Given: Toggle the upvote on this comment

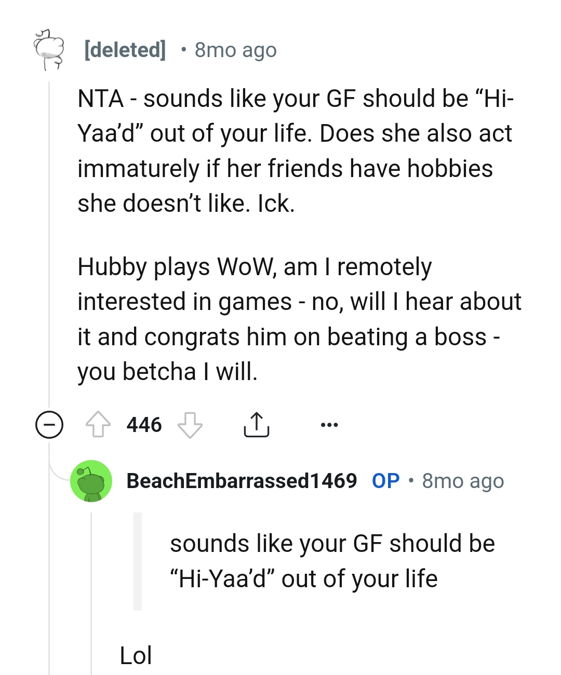Looking at the screenshot, I should [99, 425].
